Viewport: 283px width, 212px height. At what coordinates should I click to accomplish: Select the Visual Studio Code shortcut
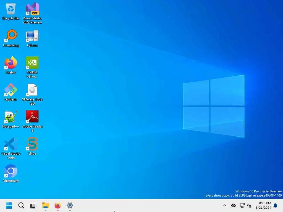[x=11, y=148]
